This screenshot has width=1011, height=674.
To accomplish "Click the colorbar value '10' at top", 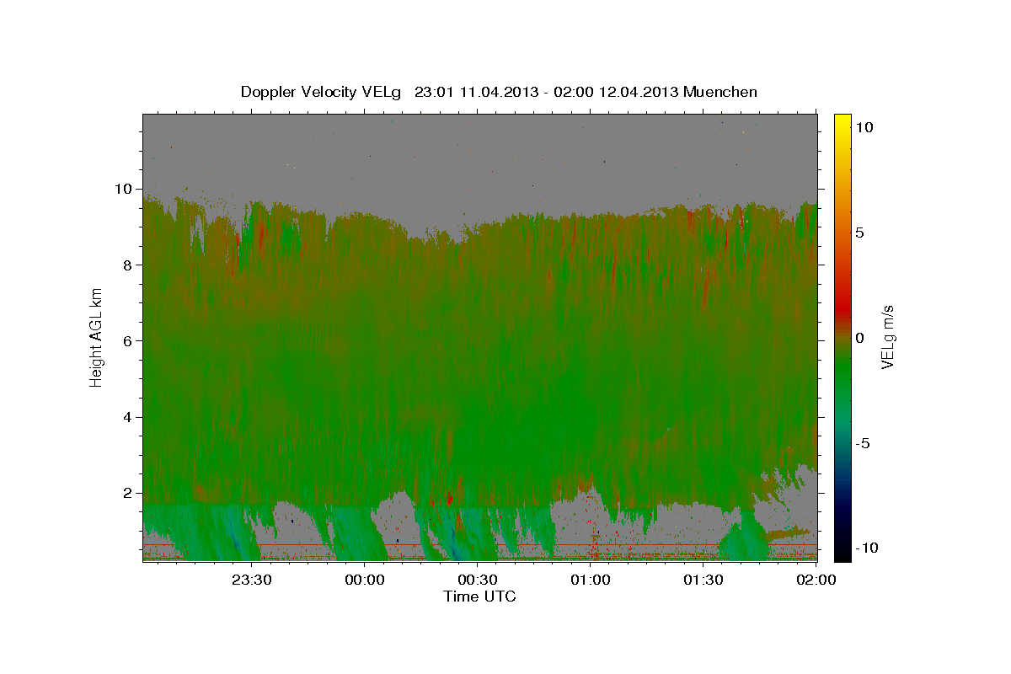I will (x=864, y=126).
